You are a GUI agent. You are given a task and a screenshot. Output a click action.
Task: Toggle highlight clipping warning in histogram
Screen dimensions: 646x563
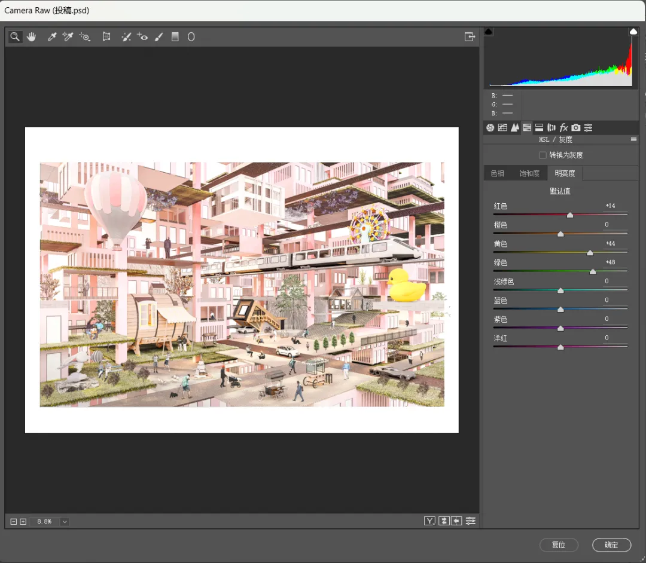point(633,31)
